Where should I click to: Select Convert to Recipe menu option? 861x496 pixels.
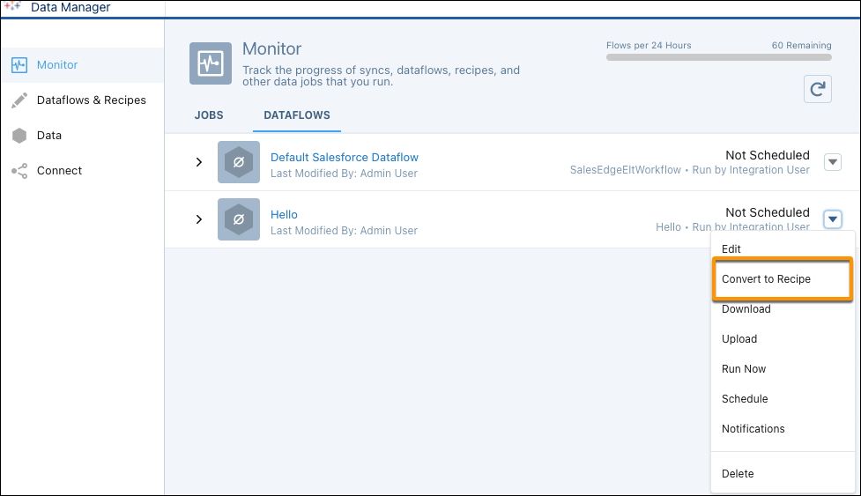click(x=766, y=279)
